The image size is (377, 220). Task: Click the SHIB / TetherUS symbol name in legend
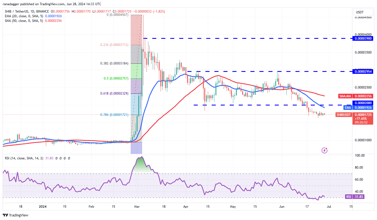17,11
